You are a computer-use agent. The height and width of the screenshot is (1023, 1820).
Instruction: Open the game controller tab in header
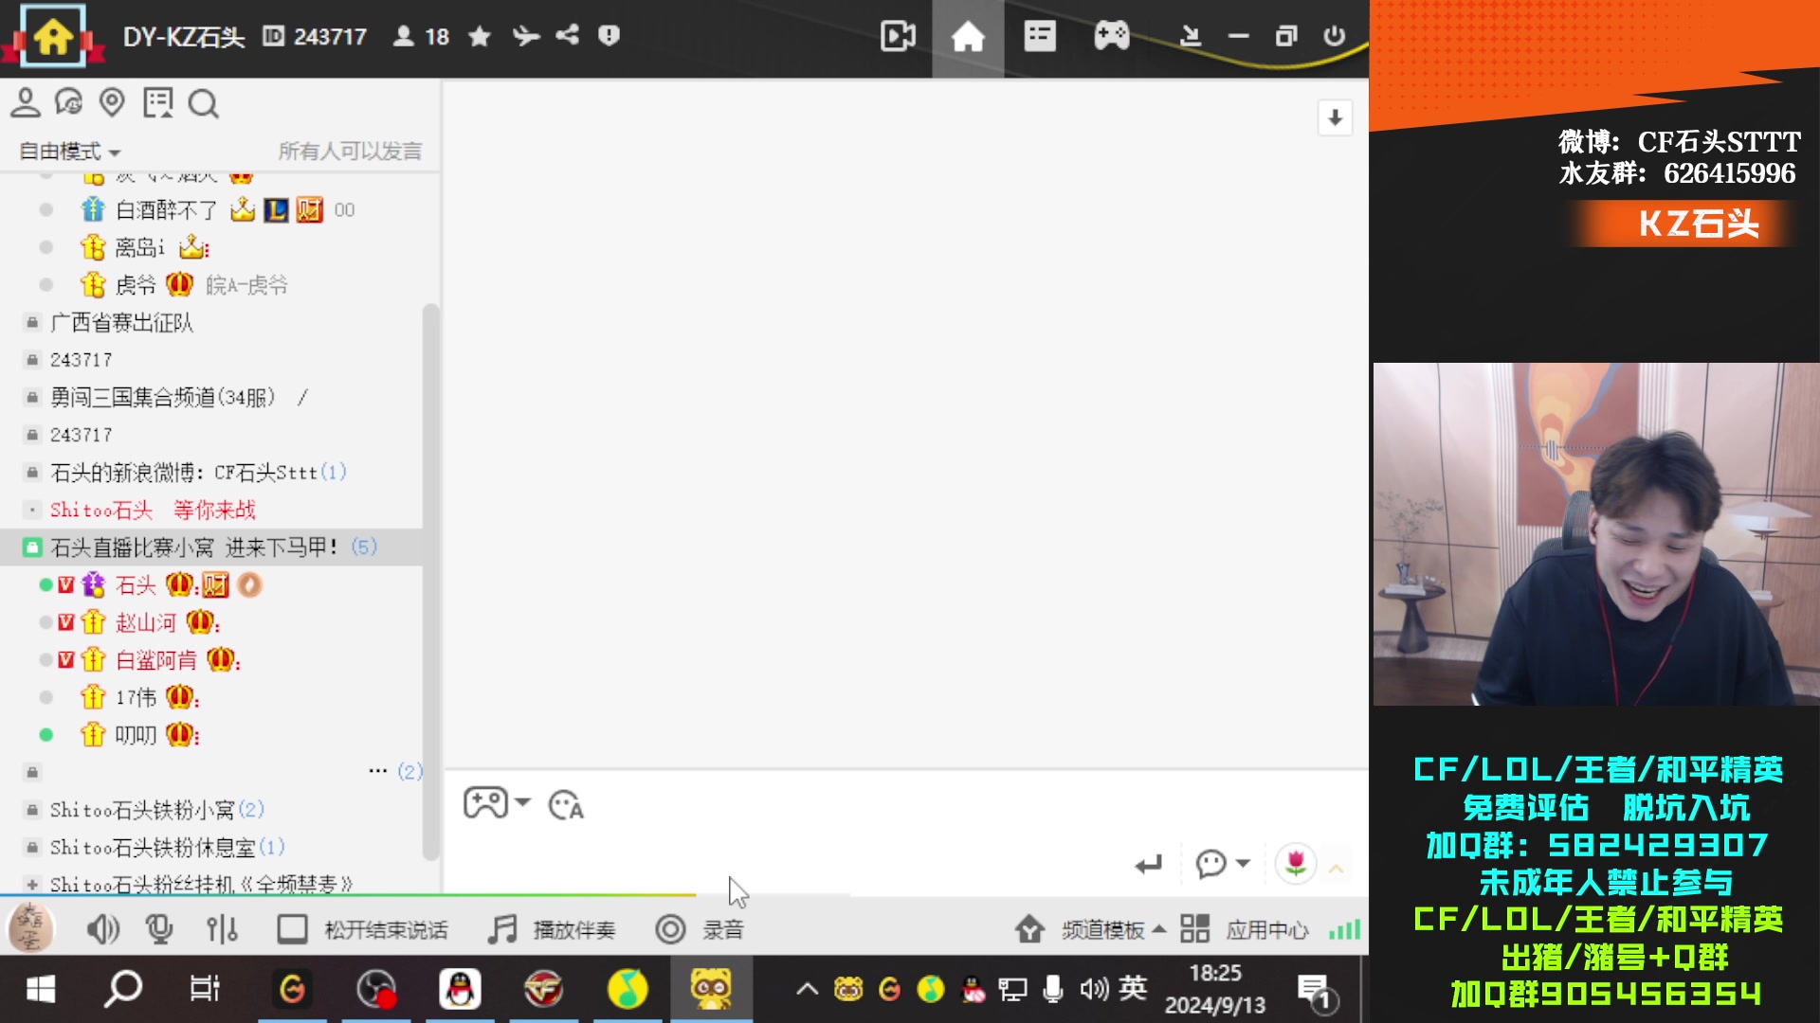(1111, 37)
